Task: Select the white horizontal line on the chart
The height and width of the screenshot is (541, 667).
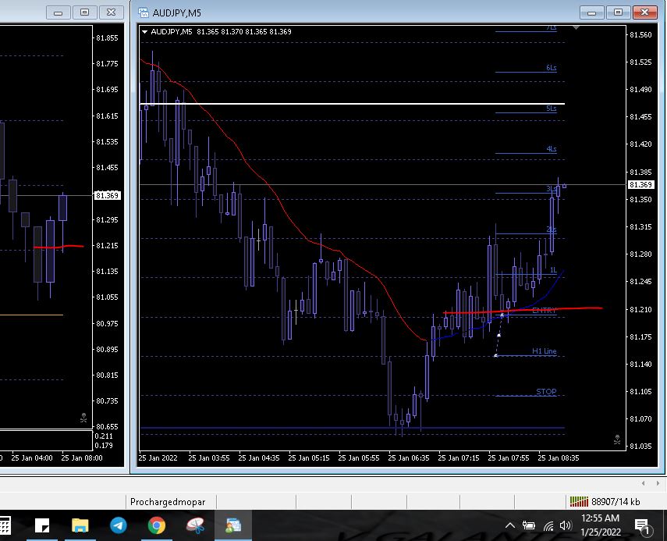Action: [352, 103]
